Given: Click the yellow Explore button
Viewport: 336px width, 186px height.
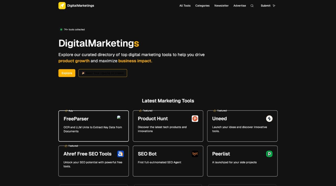Looking at the screenshot, I should point(67,73).
